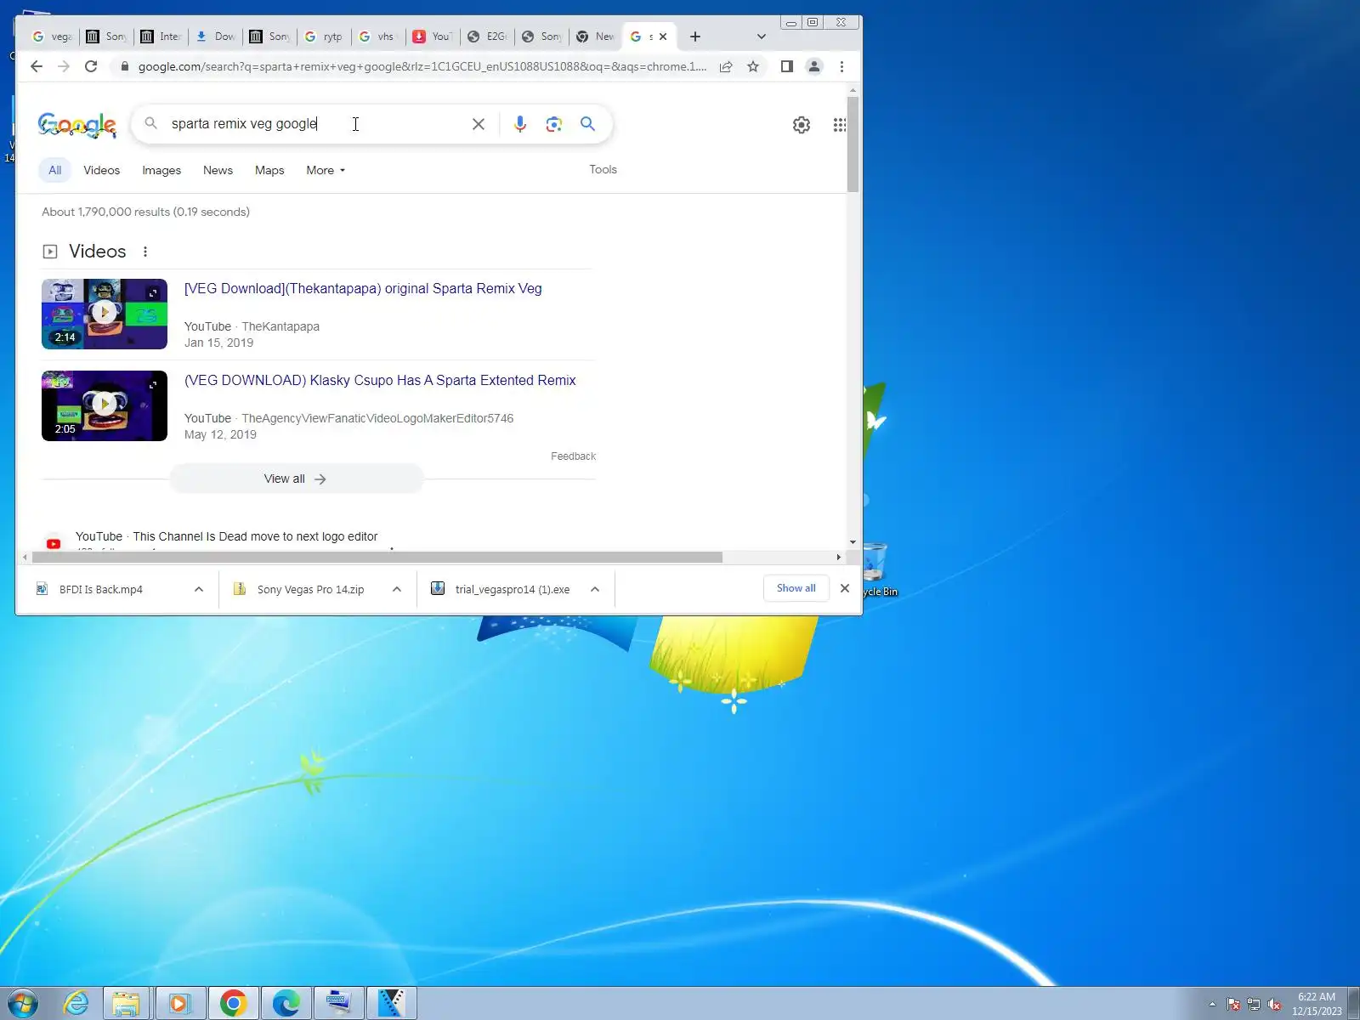Click the horizontal page scrollbar thumb
Image resolution: width=1360 pixels, height=1020 pixels.
coord(377,558)
